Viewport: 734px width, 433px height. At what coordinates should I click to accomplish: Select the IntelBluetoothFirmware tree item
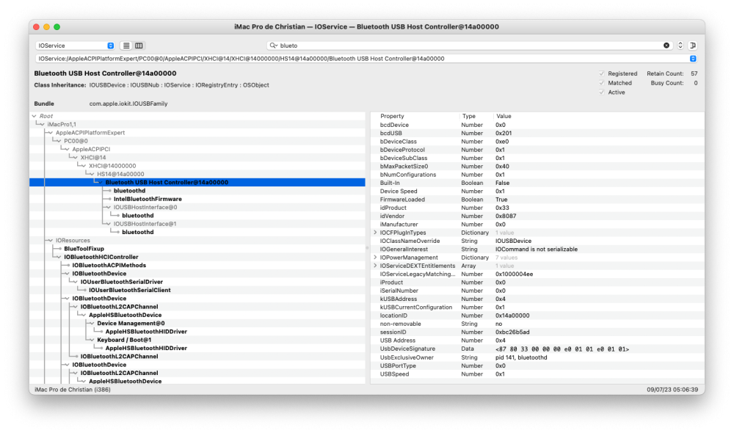[148, 199]
